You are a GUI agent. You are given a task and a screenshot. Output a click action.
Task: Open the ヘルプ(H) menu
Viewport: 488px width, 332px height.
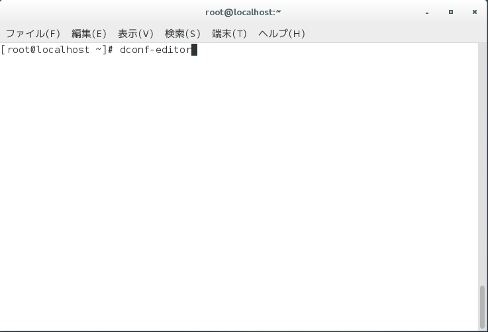coord(281,33)
